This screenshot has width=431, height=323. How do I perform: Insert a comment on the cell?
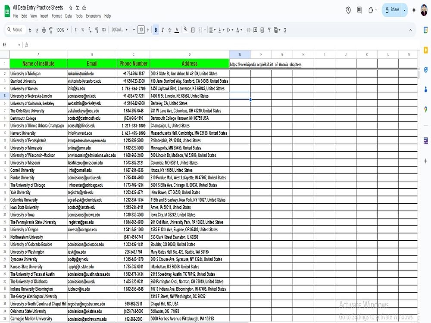(x=255, y=30)
